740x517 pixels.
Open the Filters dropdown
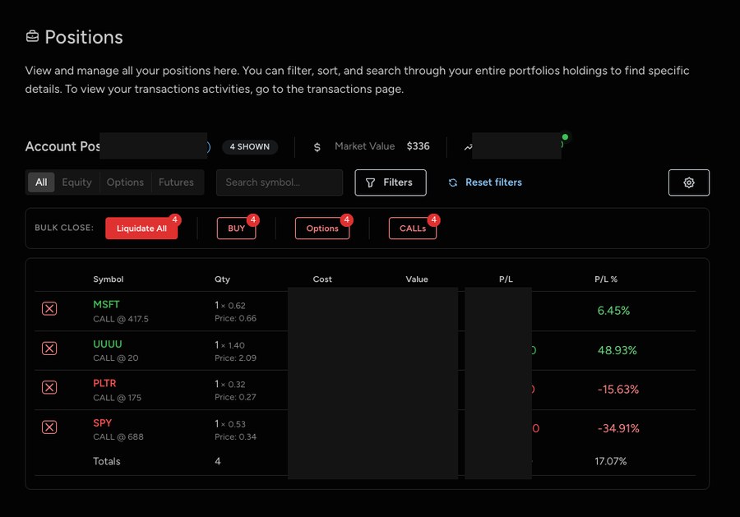(390, 182)
